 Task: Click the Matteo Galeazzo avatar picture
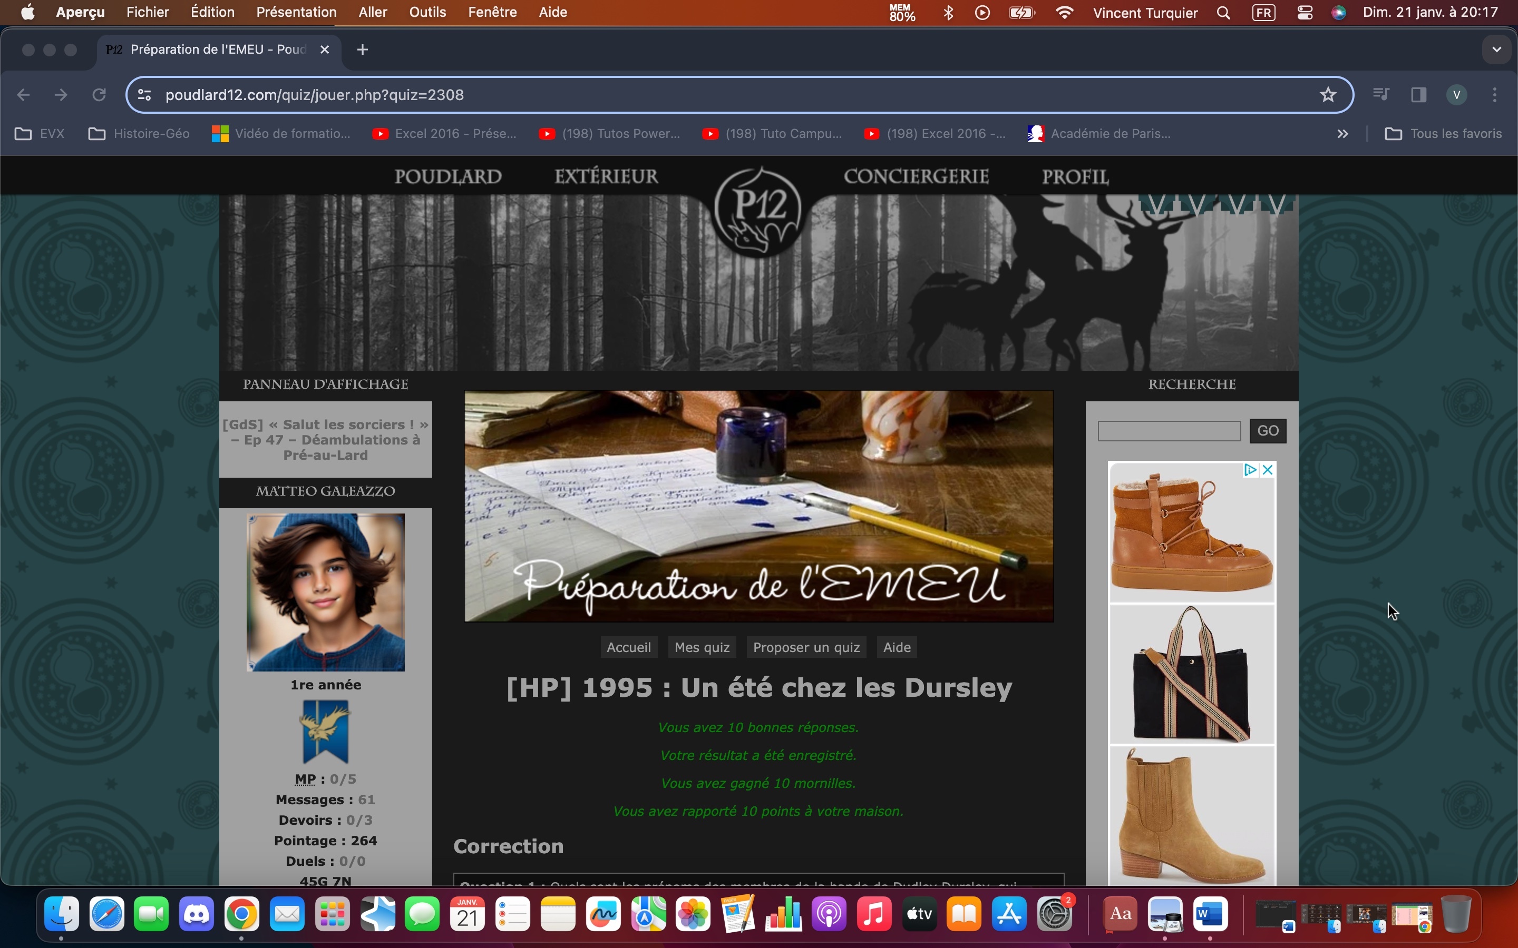(x=326, y=592)
